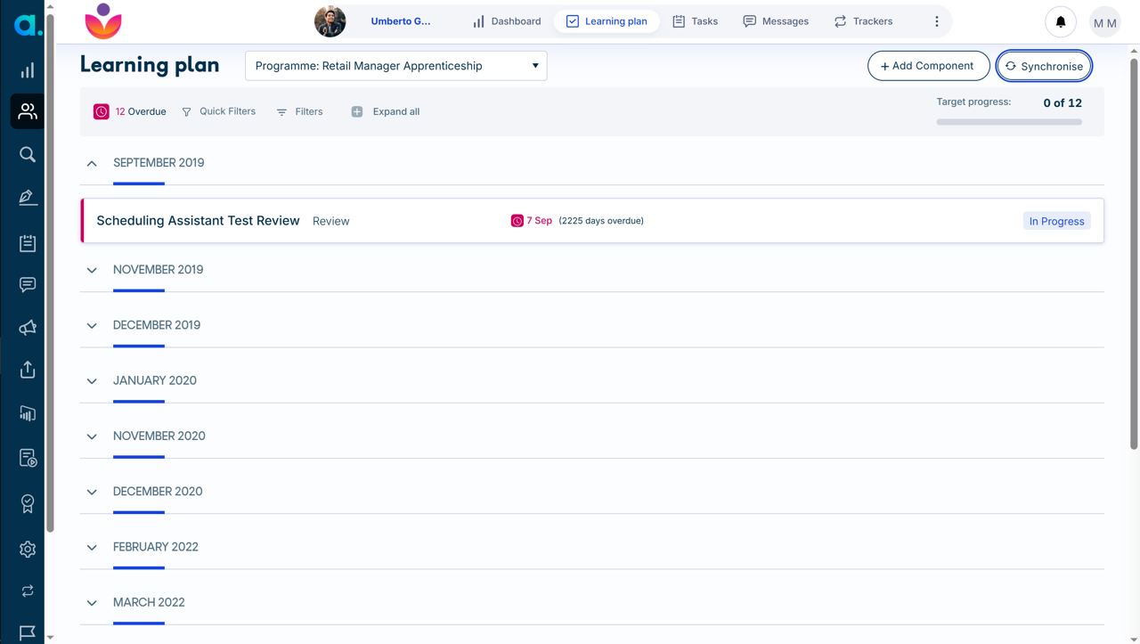Viewport: 1140px width, 644px height.
Task: Go to the Trackers tab
Action: coord(863,21)
